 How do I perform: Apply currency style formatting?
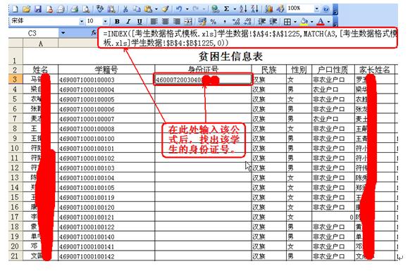click(202, 22)
